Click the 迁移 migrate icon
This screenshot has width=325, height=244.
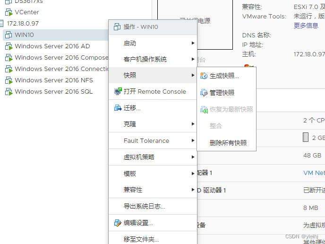coord(118,108)
